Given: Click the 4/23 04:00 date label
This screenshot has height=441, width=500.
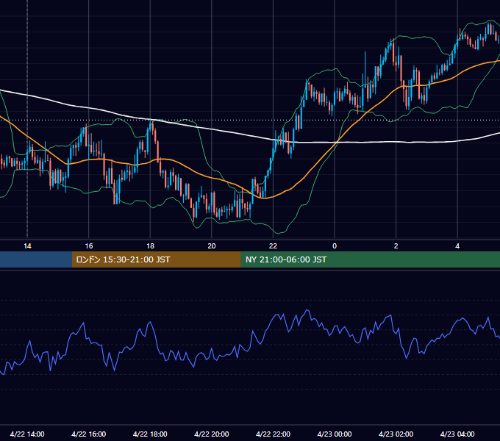Looking at the screenshot, I should 457,434.
